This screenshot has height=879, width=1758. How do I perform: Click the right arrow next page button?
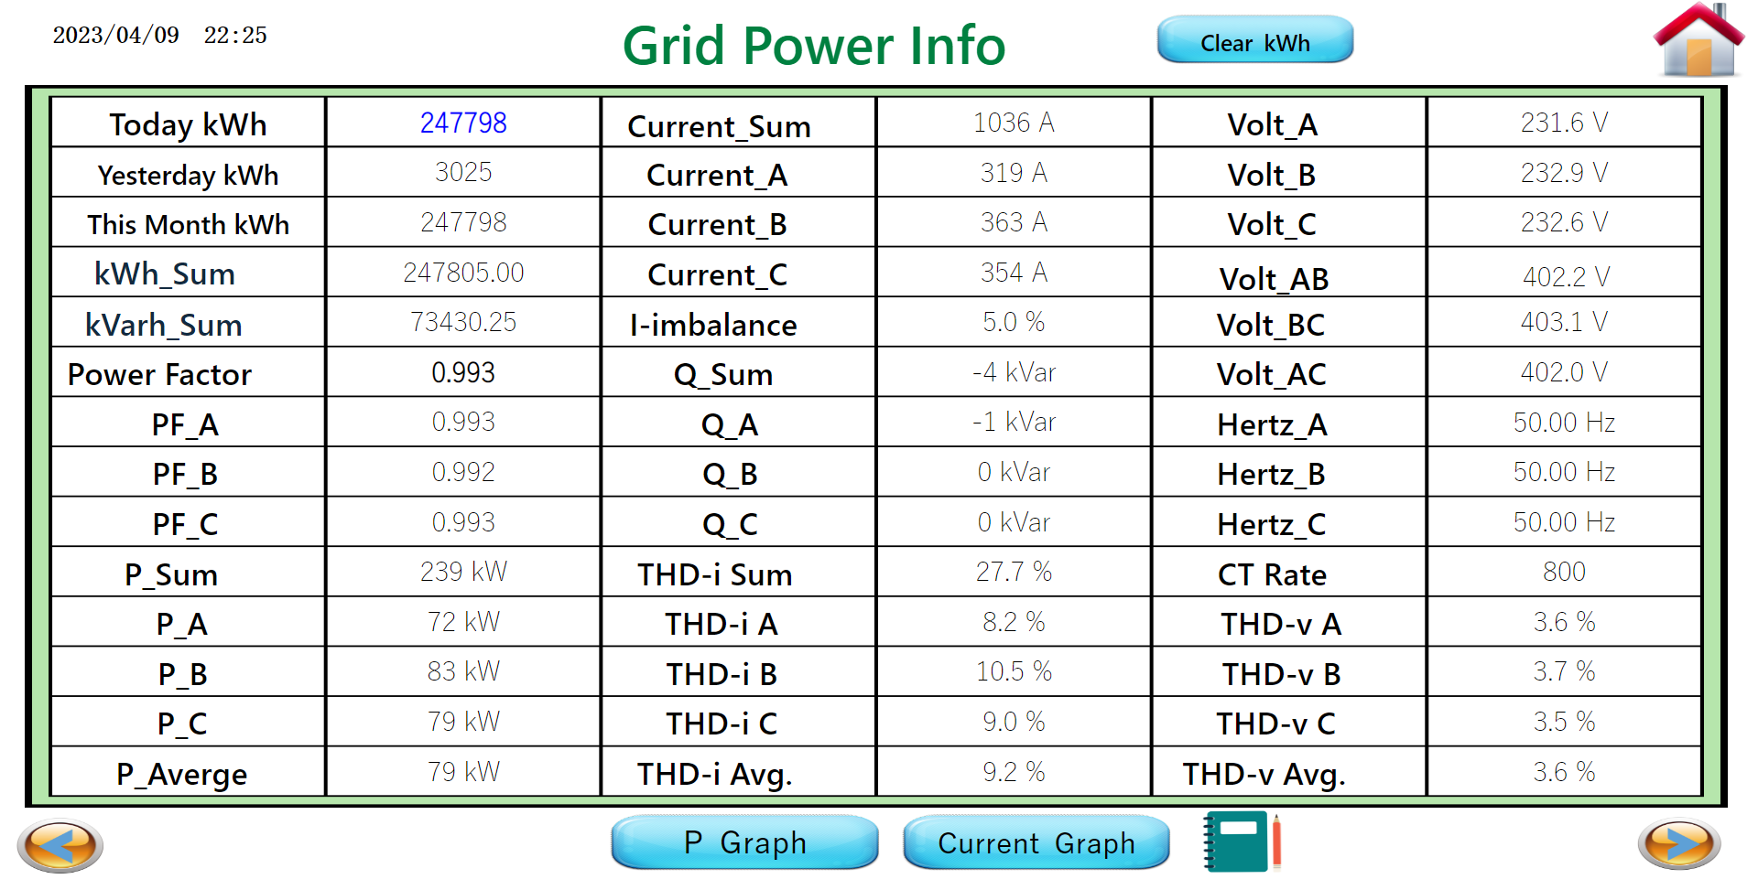pyautogui.click(x=1679, y=843)
